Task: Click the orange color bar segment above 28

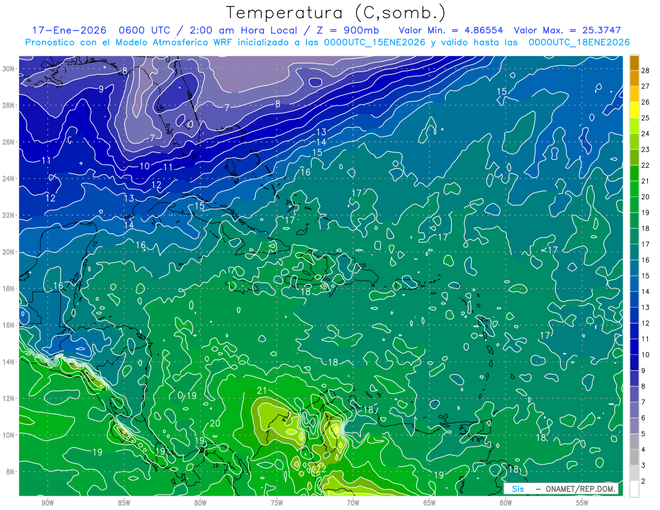Action: (634, 62)
